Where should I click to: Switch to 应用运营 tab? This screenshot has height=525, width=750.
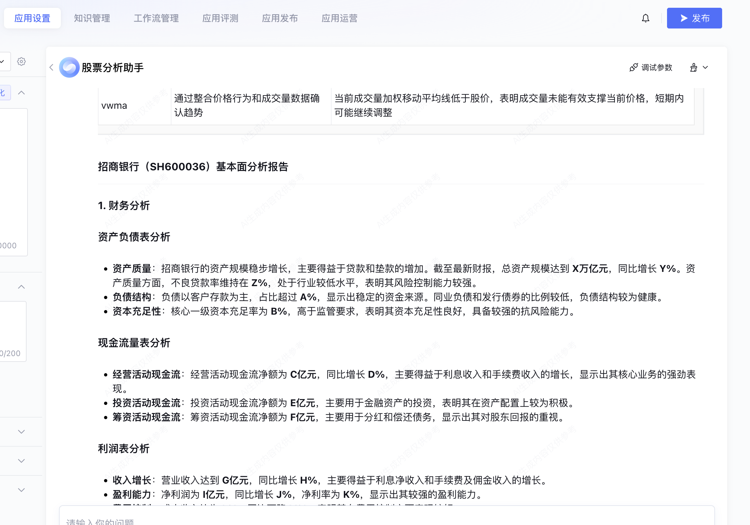click(339, 18)
